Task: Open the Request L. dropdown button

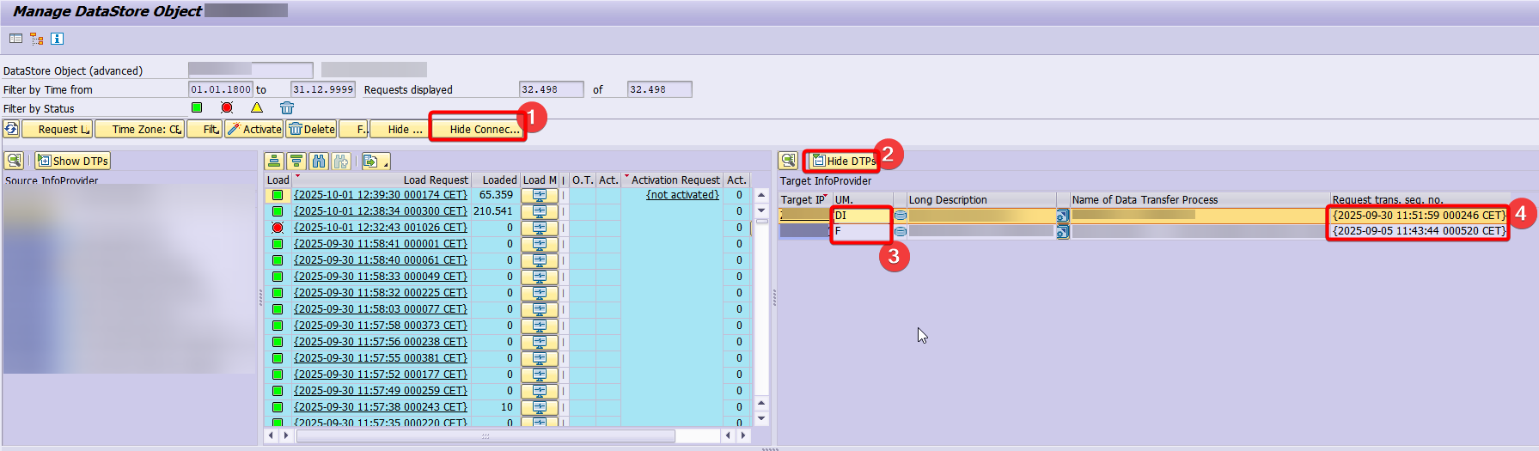Action: pos(58,129)
